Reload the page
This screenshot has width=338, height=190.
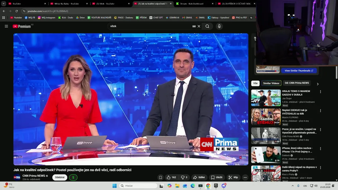(17, 11)
